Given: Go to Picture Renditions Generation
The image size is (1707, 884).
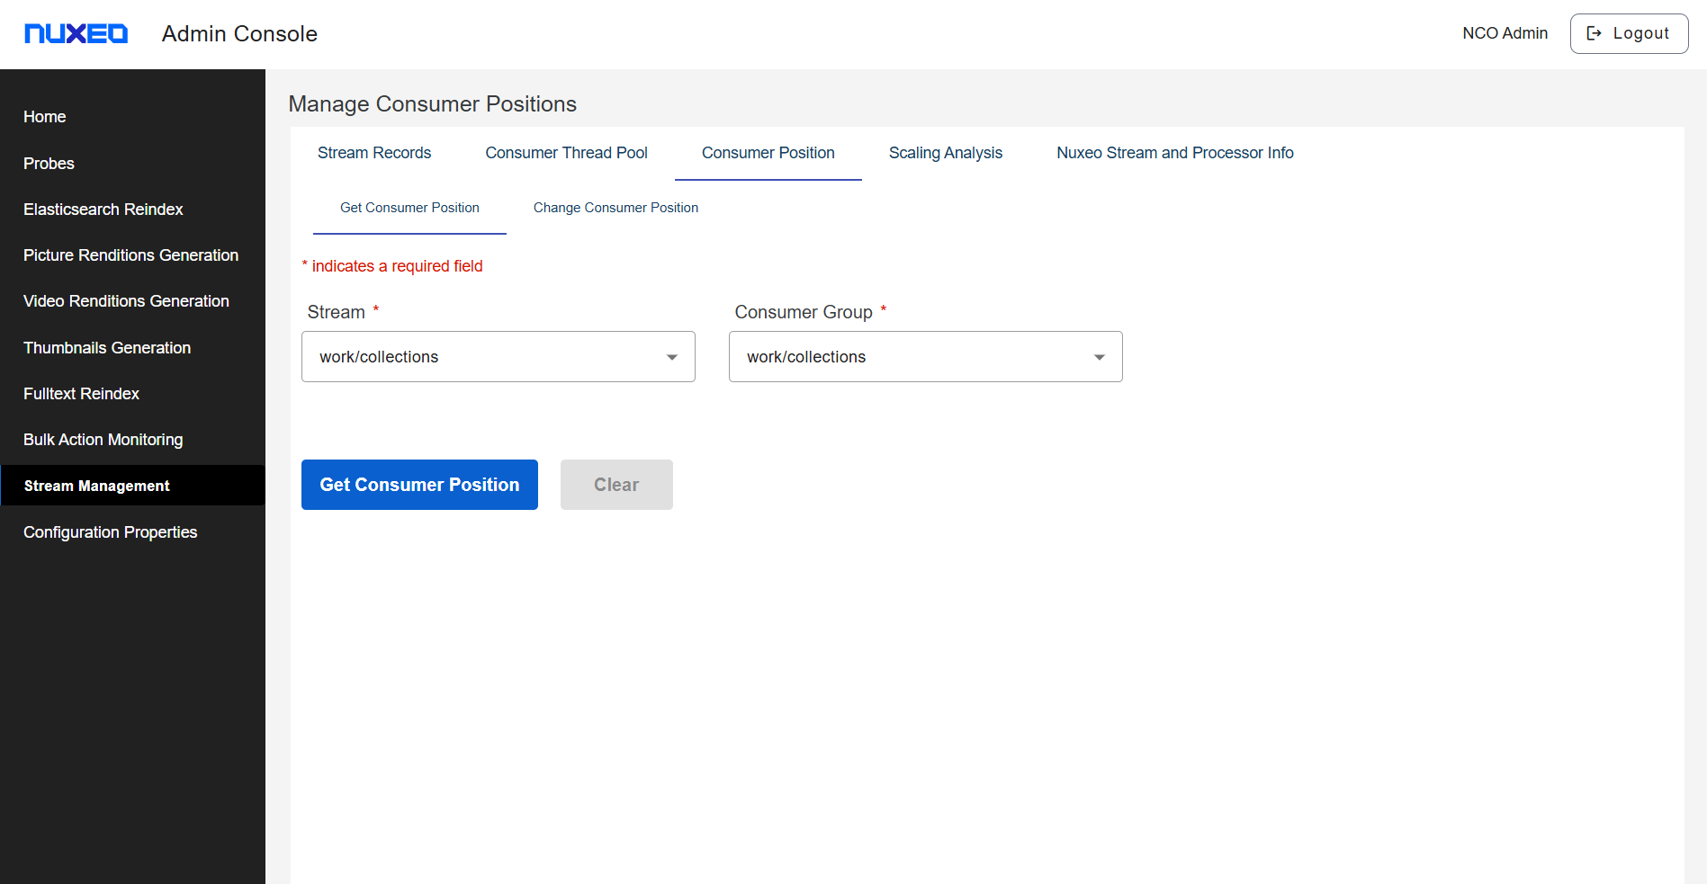Looking at the screenshot, I should (130, 255).
